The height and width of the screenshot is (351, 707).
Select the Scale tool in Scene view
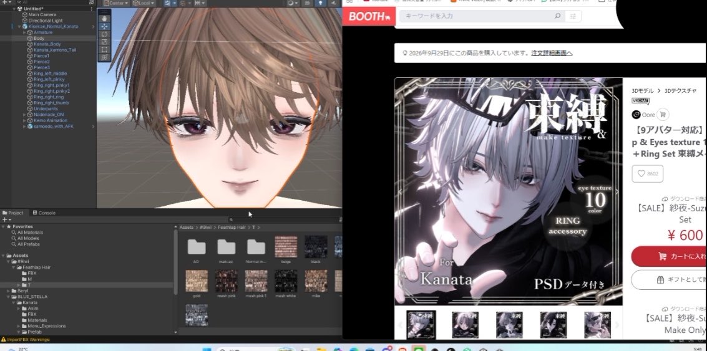click(104, 41)
